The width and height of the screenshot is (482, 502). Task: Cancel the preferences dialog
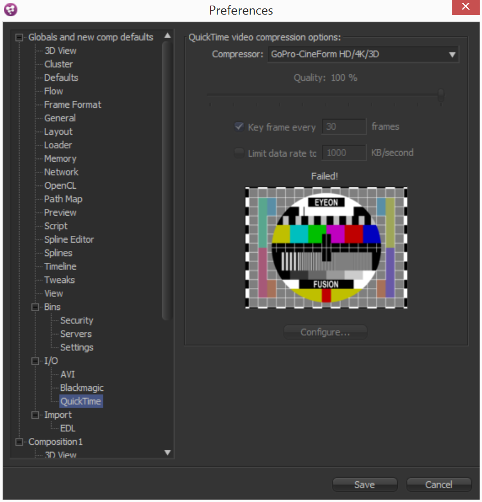point(439,485)
